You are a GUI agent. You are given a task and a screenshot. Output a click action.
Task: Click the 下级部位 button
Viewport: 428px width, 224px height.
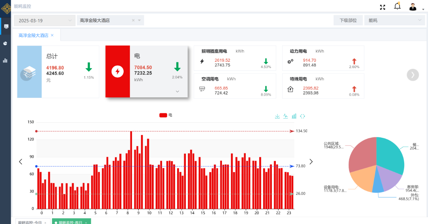(x=348, y=20)
